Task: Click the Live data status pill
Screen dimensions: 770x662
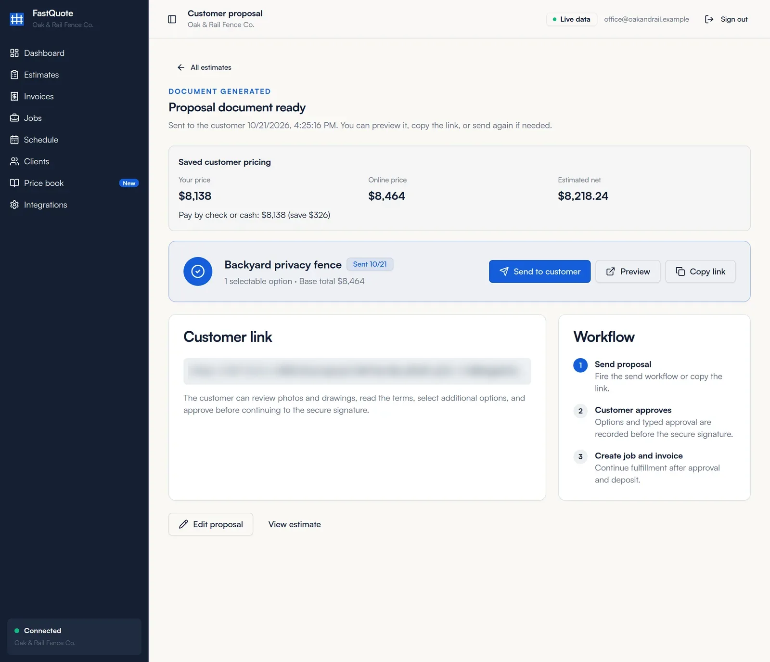Action: (572, 19)
